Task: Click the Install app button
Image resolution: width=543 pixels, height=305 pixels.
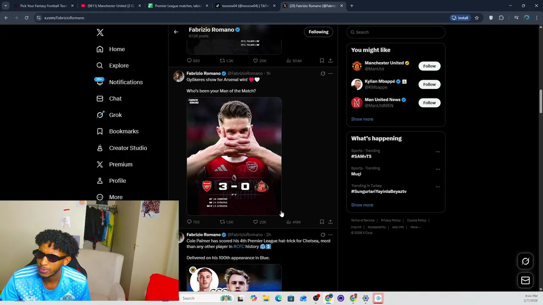Action: (460, 18)
